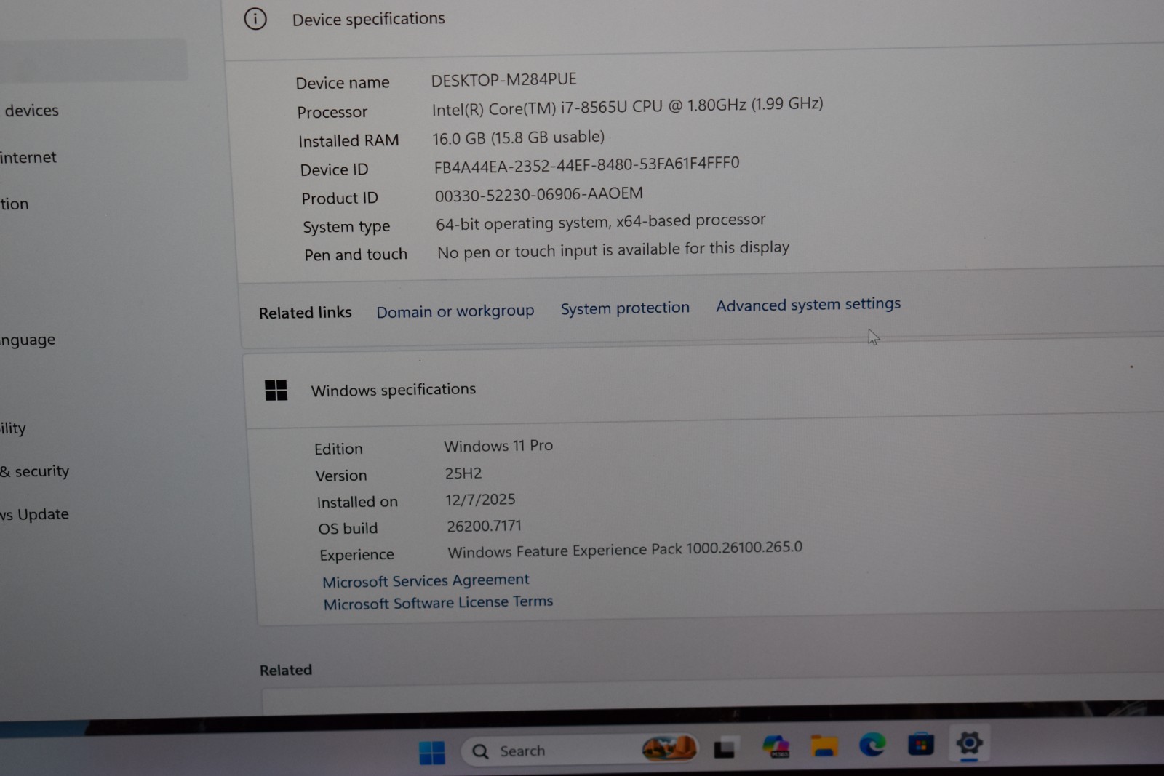
Task: Click the taskbar Search box
Action: click(x=581, y=750)
